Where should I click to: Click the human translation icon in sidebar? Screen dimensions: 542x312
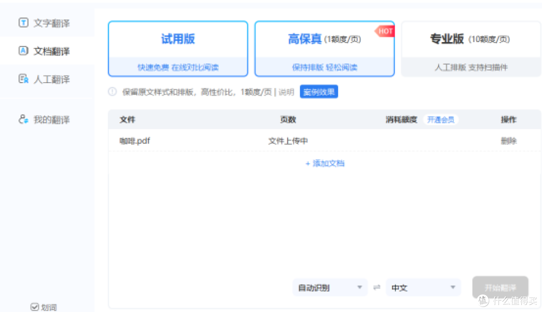(24, 79)
